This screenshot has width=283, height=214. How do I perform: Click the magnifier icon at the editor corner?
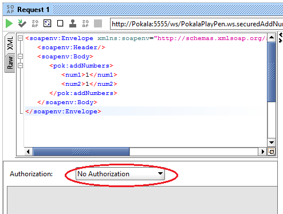click(x=272, y=152)
